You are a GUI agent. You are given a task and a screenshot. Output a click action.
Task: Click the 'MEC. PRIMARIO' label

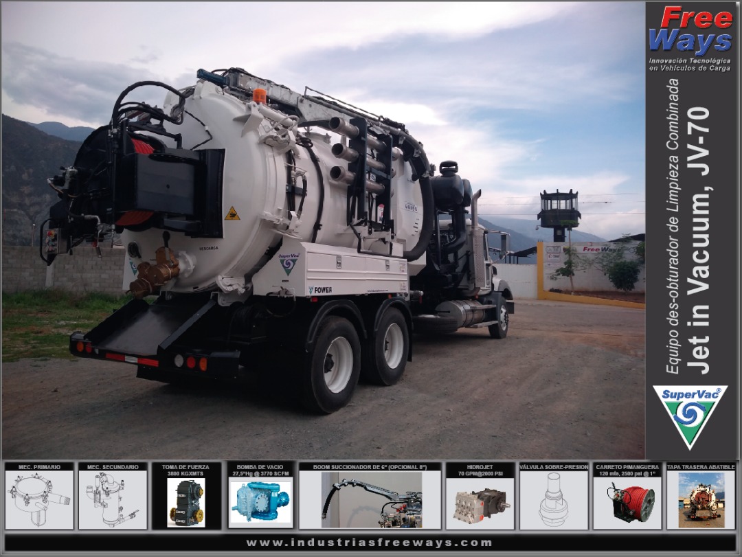40,466
